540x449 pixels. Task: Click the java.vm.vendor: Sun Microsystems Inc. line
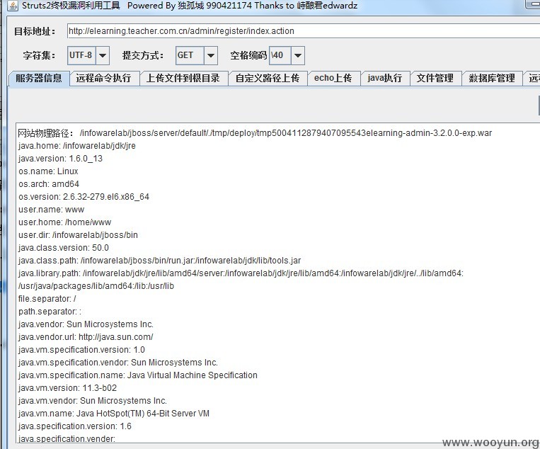tap(92, 401)
